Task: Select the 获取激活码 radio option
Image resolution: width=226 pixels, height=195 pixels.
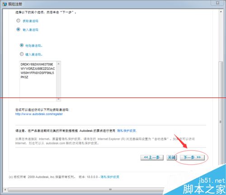Action: [x=18, y=21]
